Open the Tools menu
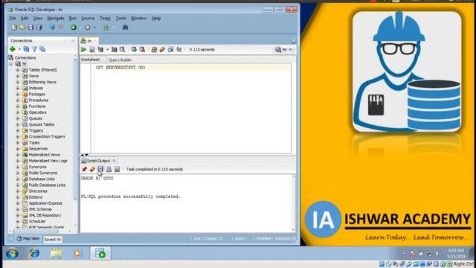 [x=120, y=18]
